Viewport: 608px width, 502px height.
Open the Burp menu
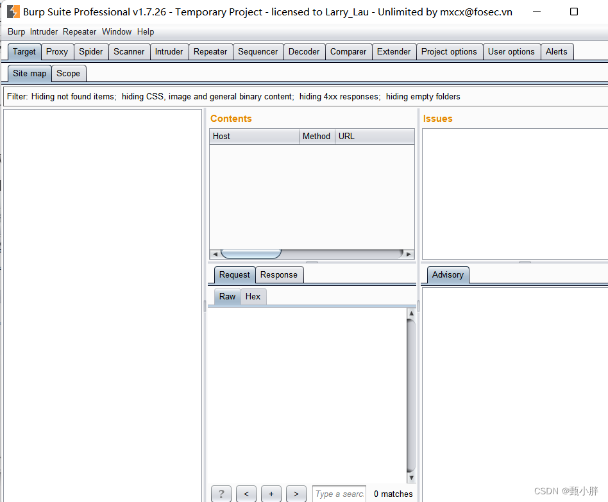pyautogui.click(x=16, y=32)
